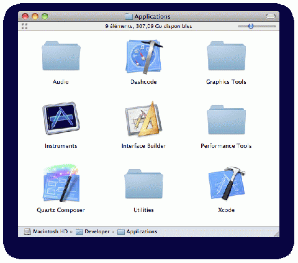This screenshot has width=298, height=263.
Task: Click the green zoom window button
Action: point(45,16)
